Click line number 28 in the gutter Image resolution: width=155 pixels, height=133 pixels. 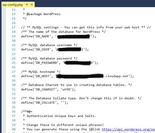point(14,76)
